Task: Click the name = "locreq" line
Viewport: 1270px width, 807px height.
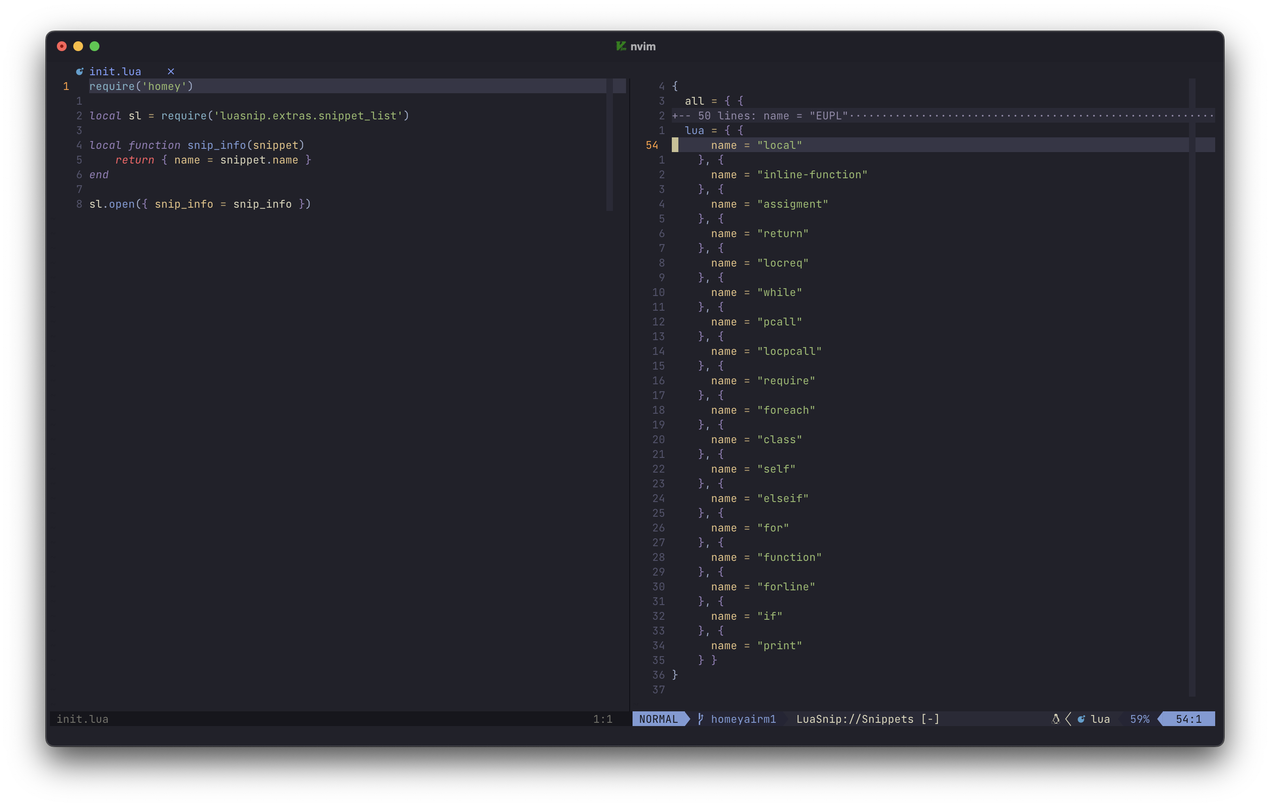Action: [759, 263]
